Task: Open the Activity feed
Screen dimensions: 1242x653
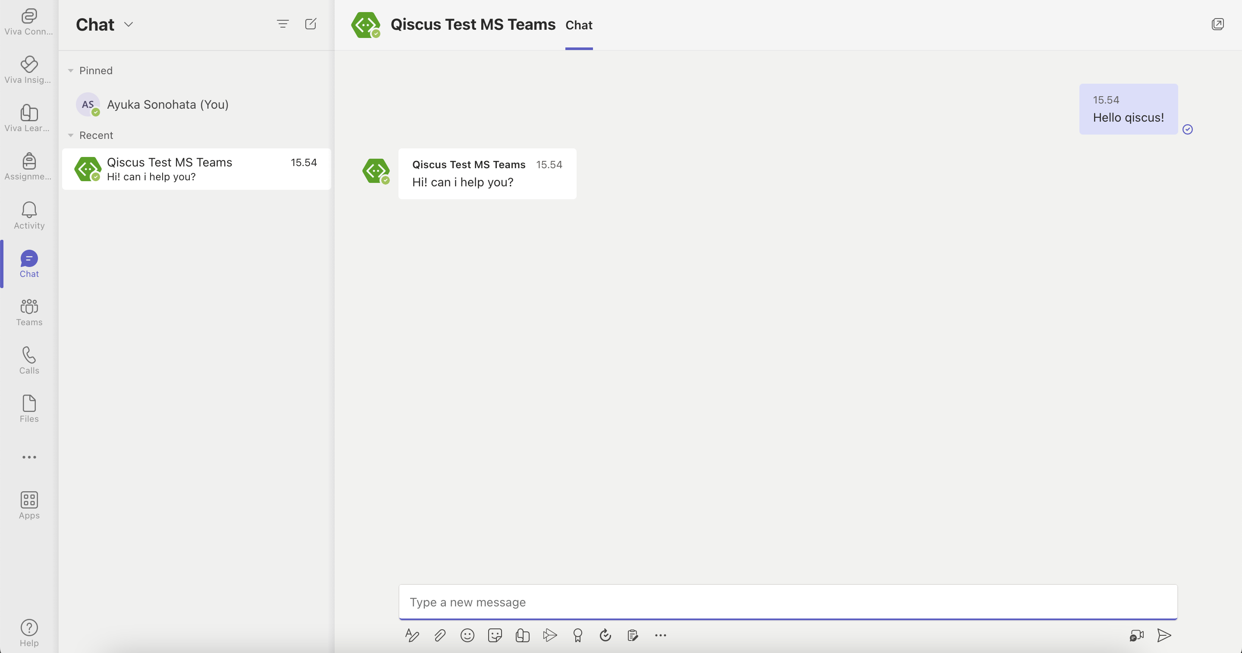Action: (29, 216)
